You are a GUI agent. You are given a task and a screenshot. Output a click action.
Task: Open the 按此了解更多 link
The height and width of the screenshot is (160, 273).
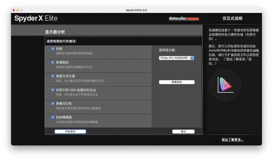[x=232, y=140]
